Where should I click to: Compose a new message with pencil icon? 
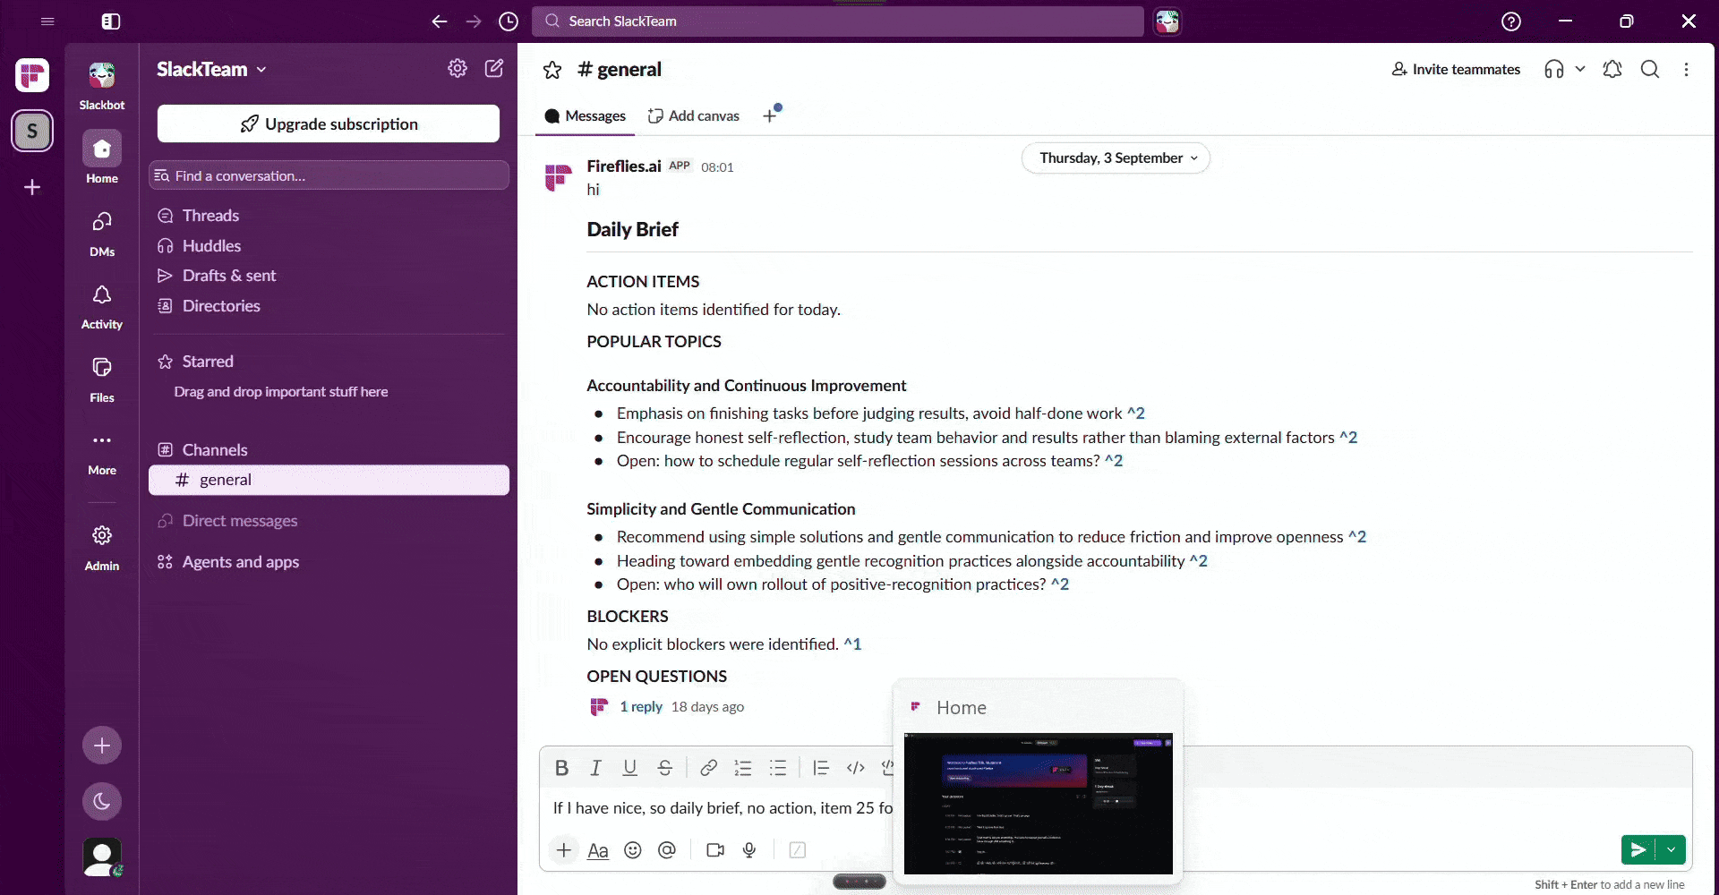pos(494,69)
